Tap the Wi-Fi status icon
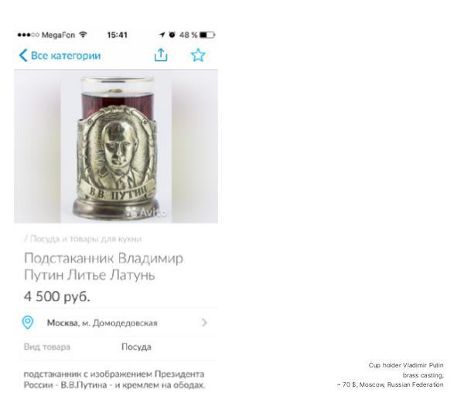The height and width of the screenshot is (420, 464). click(x=84, y=35)
